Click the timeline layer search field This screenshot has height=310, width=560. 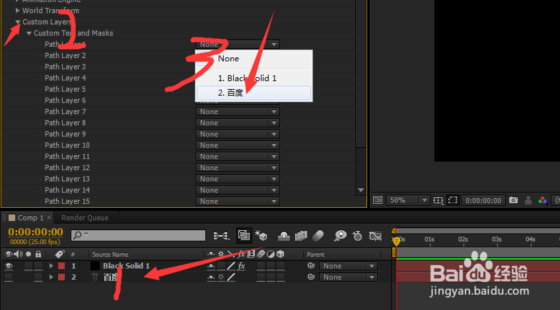[x=138, y=235]
